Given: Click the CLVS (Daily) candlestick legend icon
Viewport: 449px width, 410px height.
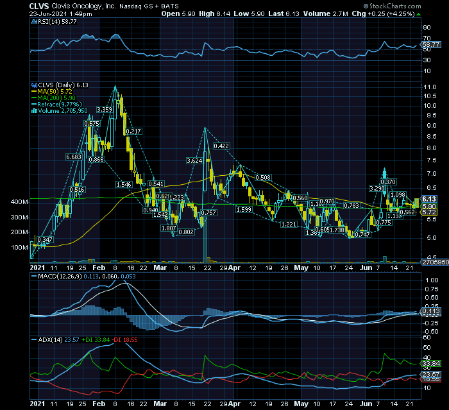Looking at the screenshot, I should [x=34, y=85].
